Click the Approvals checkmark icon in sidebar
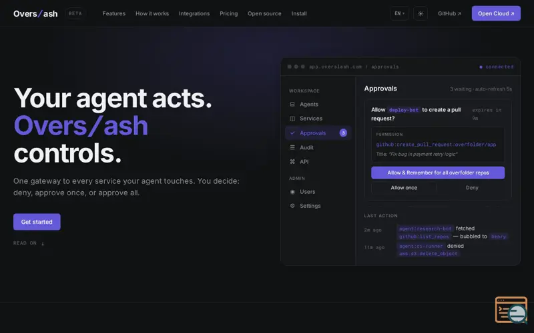Screen dimensions: 534x333 coord(292,133)
